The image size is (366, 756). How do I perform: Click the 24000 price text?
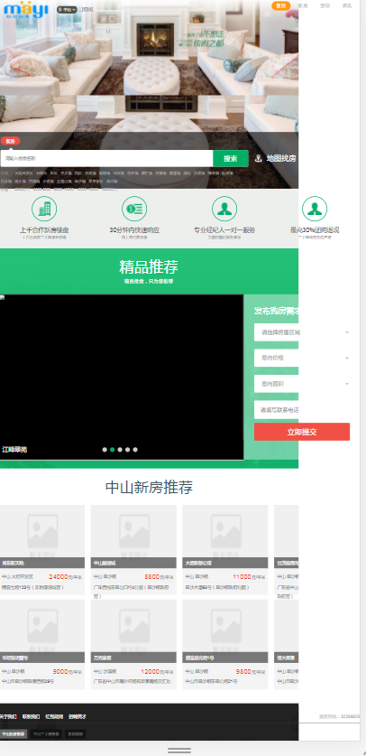tap(59, 576)
